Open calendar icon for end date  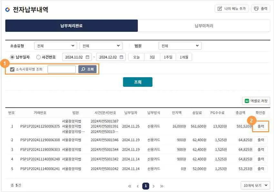tap(122, 57)
